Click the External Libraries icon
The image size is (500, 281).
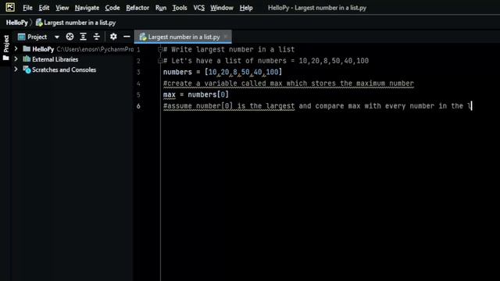point(27,59)
